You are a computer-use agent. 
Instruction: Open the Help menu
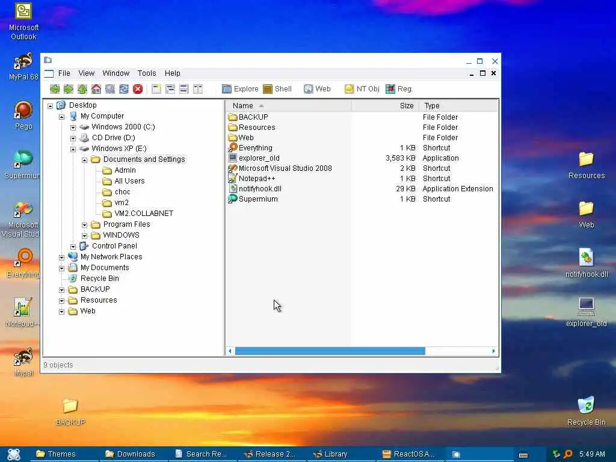173,73
